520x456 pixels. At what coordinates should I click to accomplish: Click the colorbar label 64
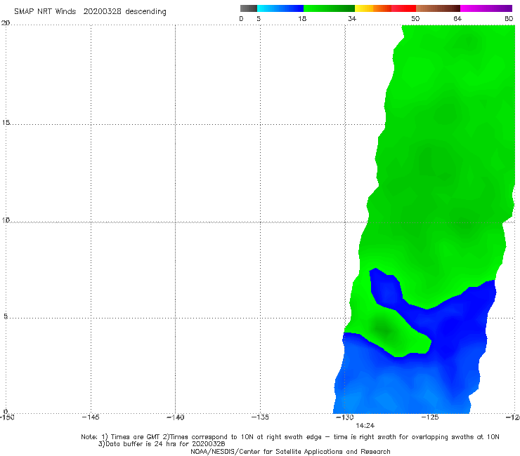pos(457,19)
